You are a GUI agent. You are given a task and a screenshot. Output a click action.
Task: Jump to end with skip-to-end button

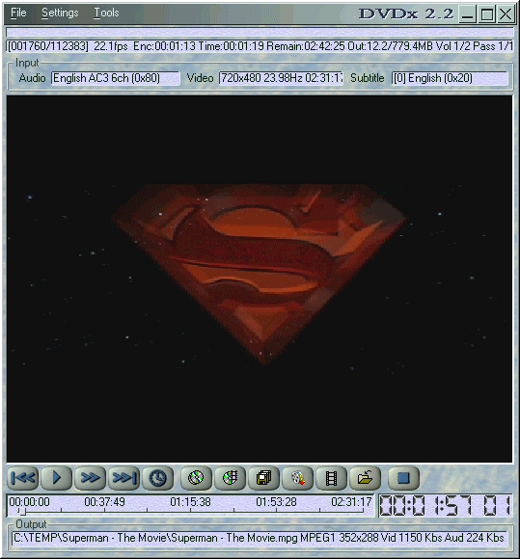tap(123, 478)
